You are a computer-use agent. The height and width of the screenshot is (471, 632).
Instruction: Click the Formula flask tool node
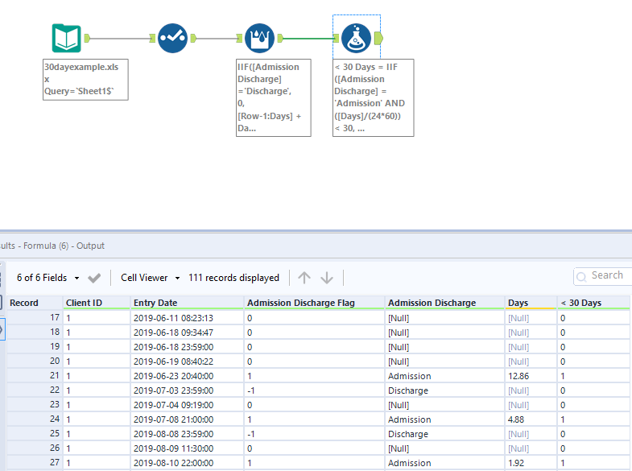click(357, 38)
